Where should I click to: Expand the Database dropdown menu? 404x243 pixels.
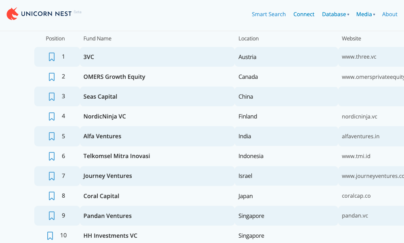click(x=335, y=14)
